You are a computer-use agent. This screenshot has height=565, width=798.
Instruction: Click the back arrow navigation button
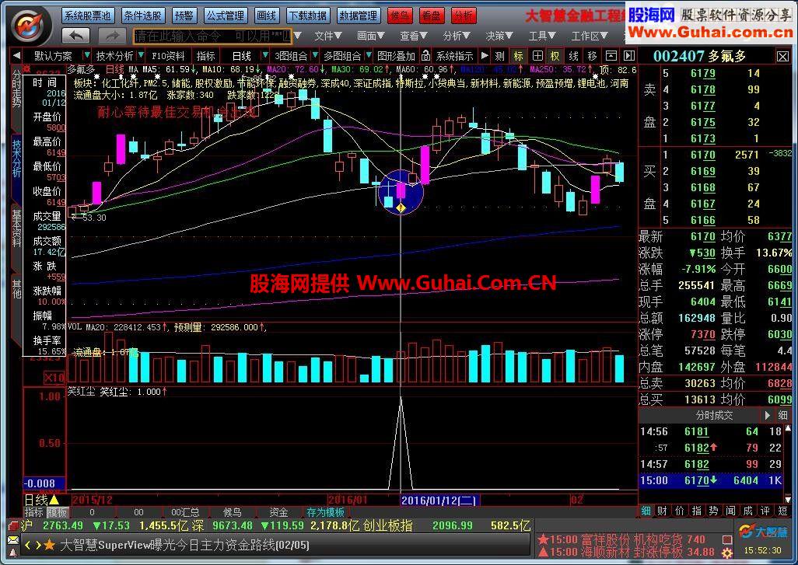point(76,36)
